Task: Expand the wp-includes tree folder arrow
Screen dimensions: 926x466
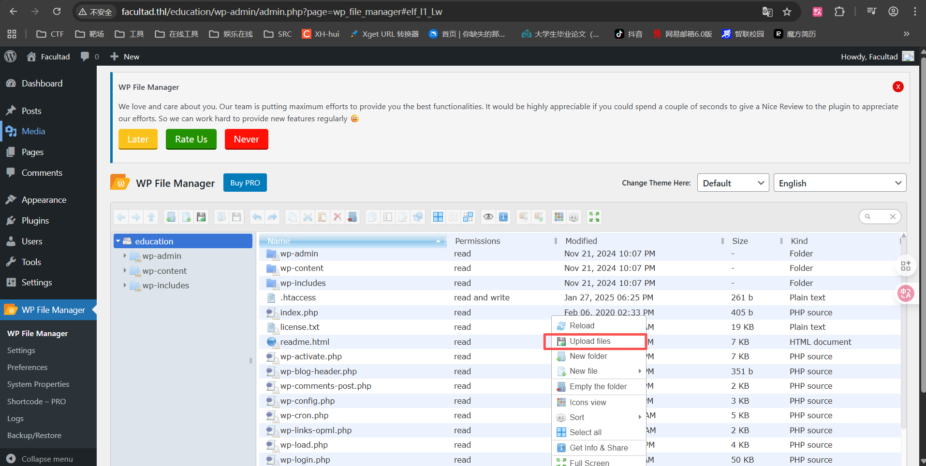Action: click(x=125, y=285)
